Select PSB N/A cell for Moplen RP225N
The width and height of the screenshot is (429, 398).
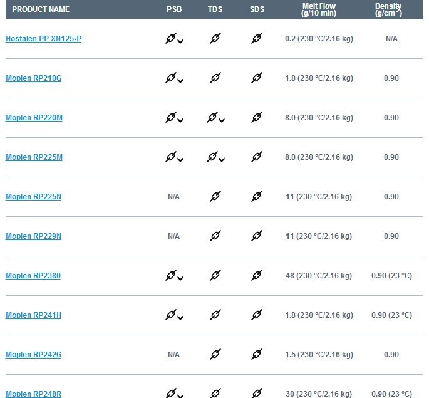[x=173, y=197]
